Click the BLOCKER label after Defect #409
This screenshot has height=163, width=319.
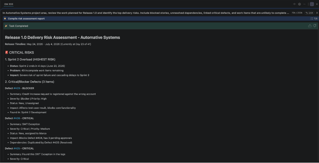(x=28, y=88)
